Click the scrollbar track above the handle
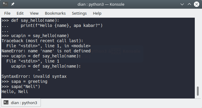 click(198, 52)
